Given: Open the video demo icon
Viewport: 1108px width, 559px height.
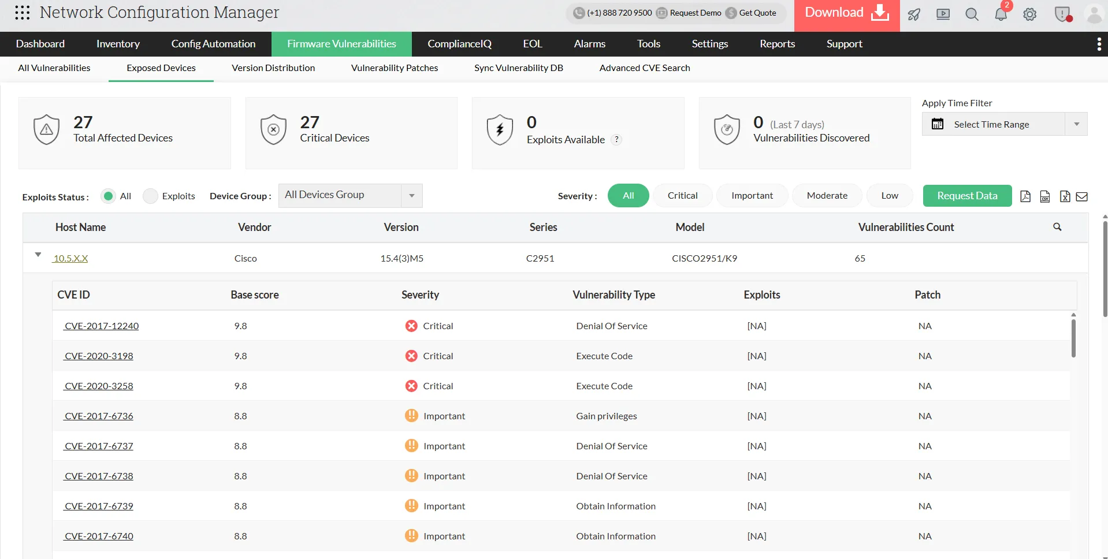Looking at the screenshot, I should point(943,14).
